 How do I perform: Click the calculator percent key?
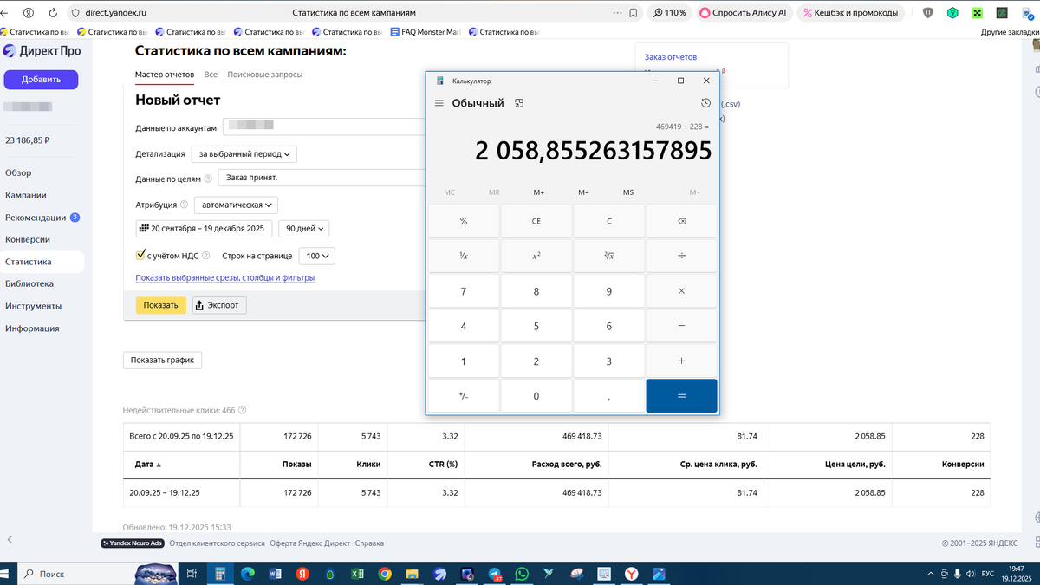click(x=464, y=221)
